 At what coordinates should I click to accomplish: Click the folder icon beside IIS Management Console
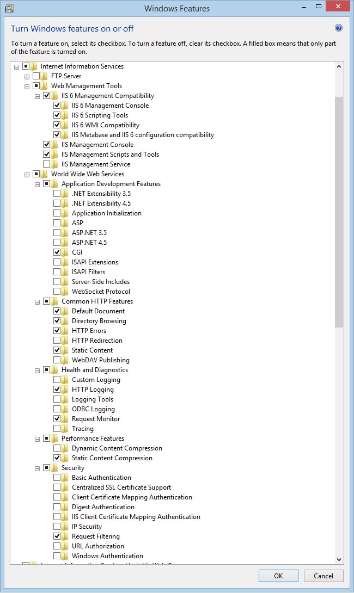pyautogui.click(x=55, y=145)
